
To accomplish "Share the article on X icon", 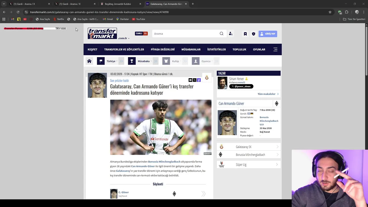I will (195, 80).
